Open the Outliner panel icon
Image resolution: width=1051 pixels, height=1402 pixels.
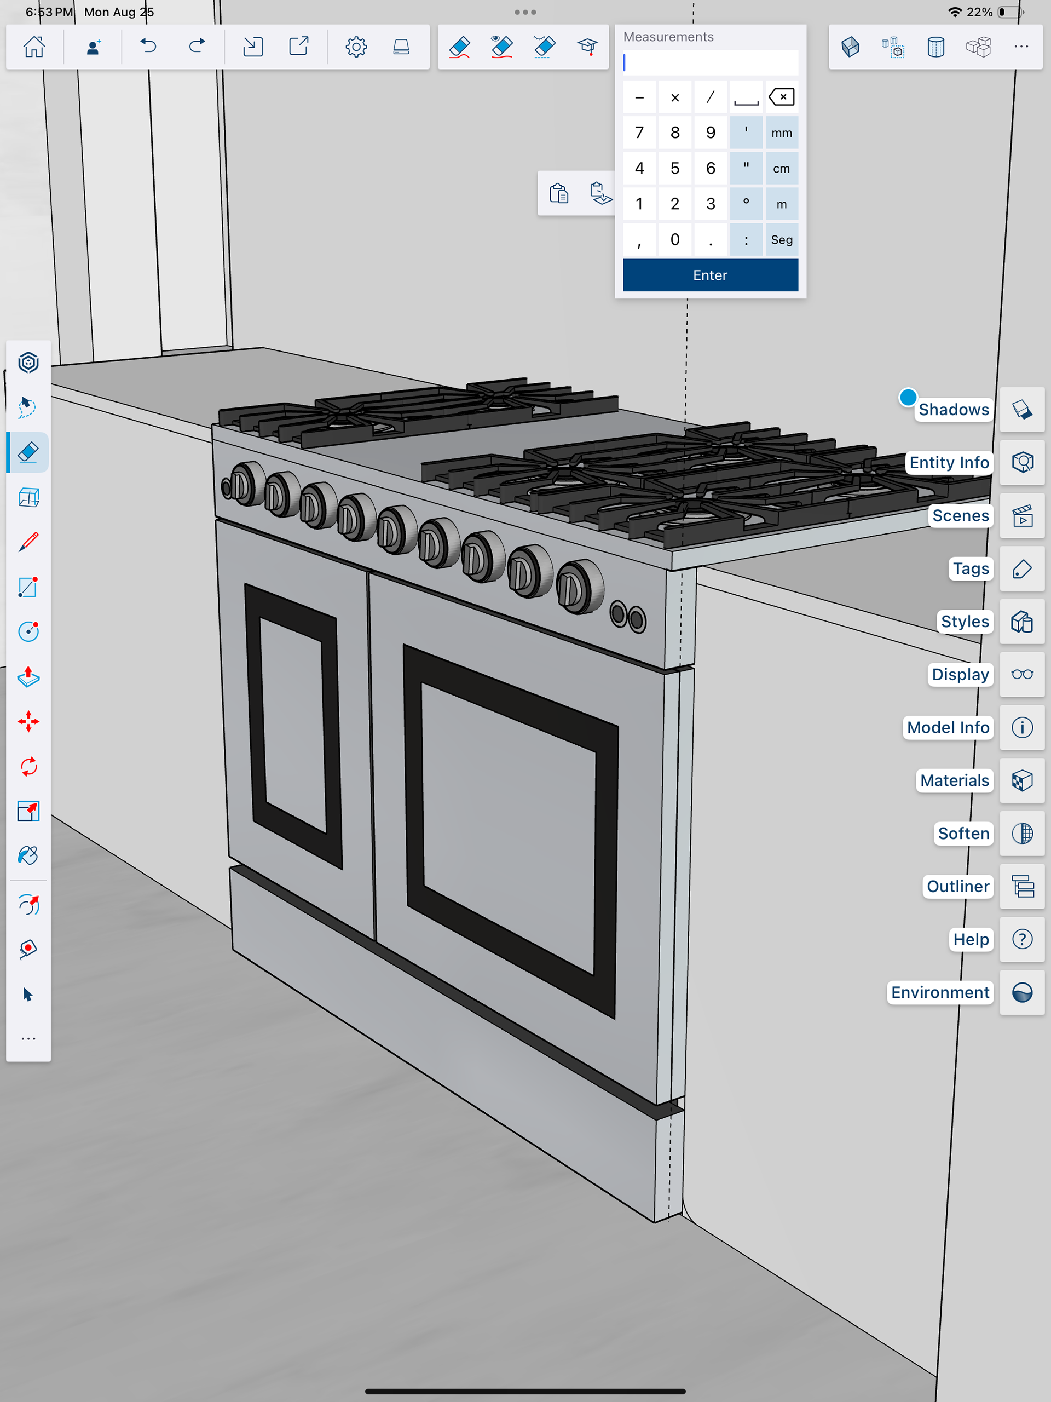tap(1022, 886)
